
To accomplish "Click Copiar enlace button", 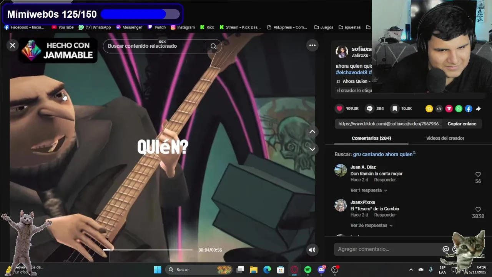I will coord(462,124).
